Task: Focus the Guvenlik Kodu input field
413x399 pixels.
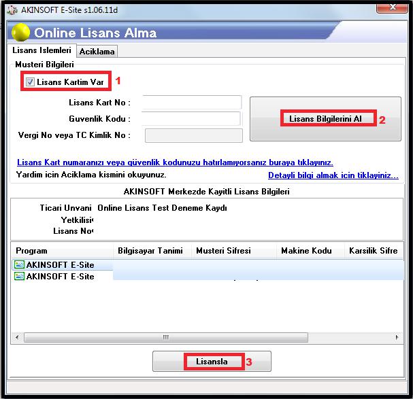Action: coord(191,119)
